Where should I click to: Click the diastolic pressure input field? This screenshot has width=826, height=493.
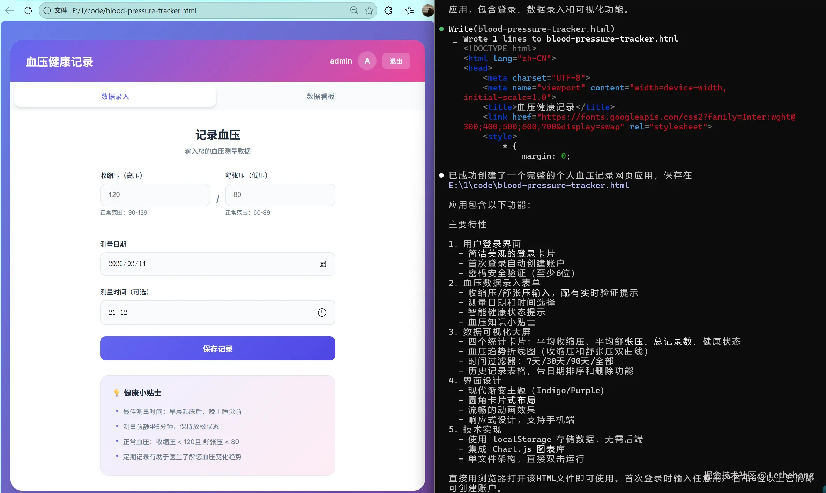tap(280, 195)
